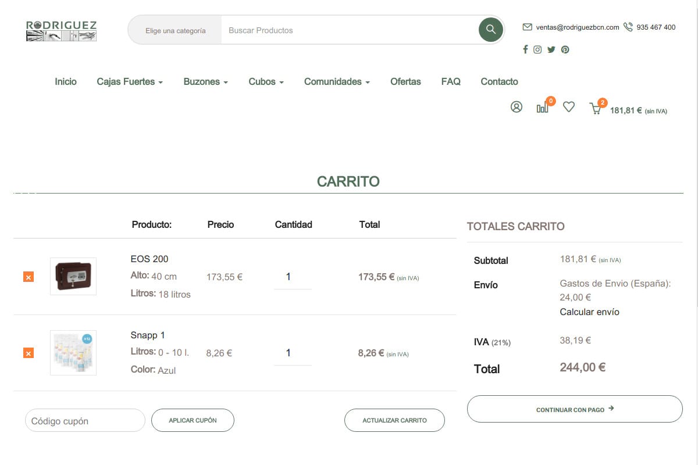Click the Gastos de Envio (España) text

tap(615, 284)
